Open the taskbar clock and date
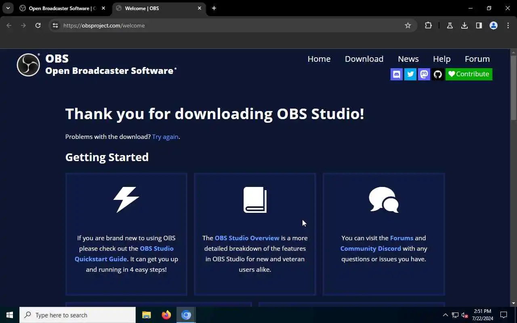The image size is (517, 323). pos(482,315)
